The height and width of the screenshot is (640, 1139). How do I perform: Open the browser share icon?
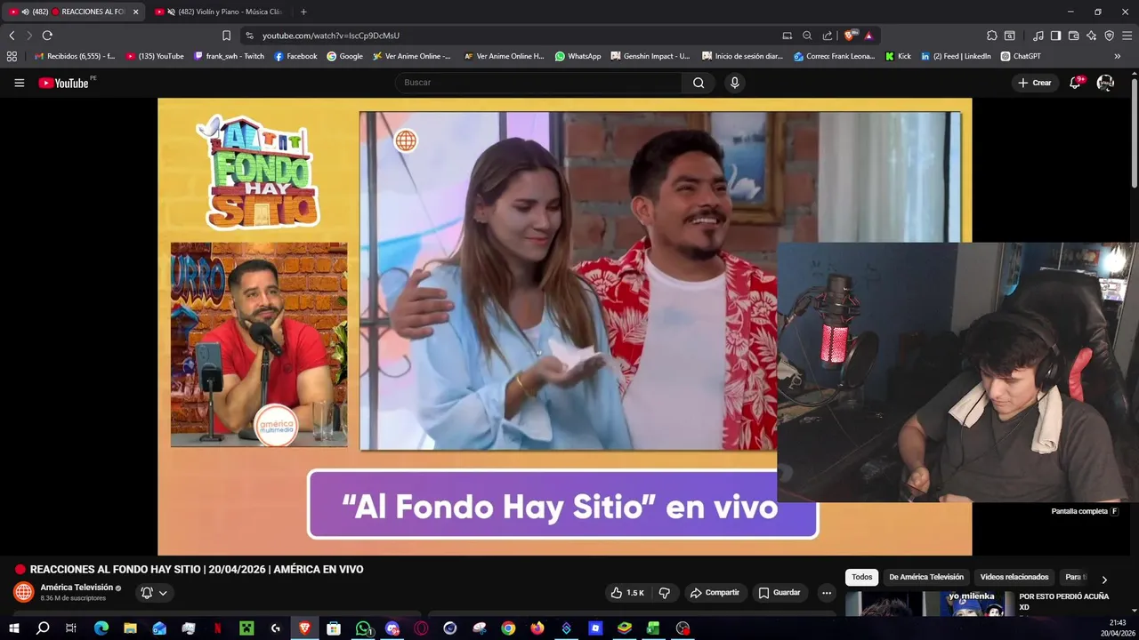coord(828,36)
